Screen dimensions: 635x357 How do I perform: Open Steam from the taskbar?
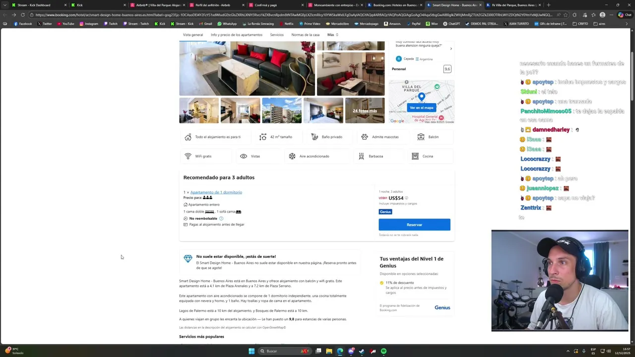pyautogui.click(x=362, y=351)
